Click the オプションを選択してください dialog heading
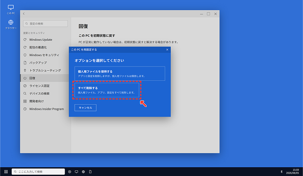Viewport: 303px width, 176px height. pos(99,61)
